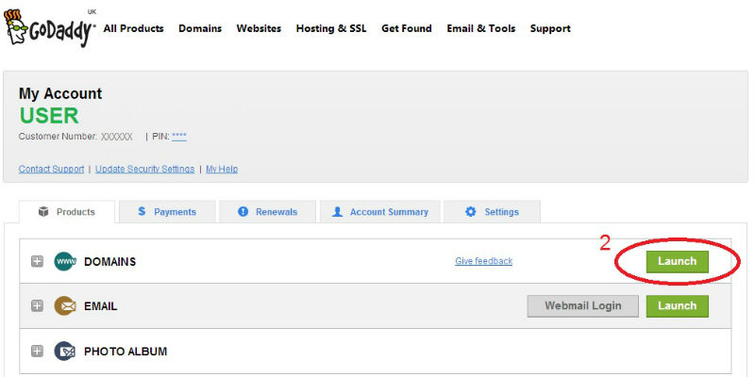
Task: Reveal the PIN via the asterisks link
Action: point(179,137)
